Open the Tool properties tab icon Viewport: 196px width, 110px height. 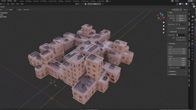point(192,20)
